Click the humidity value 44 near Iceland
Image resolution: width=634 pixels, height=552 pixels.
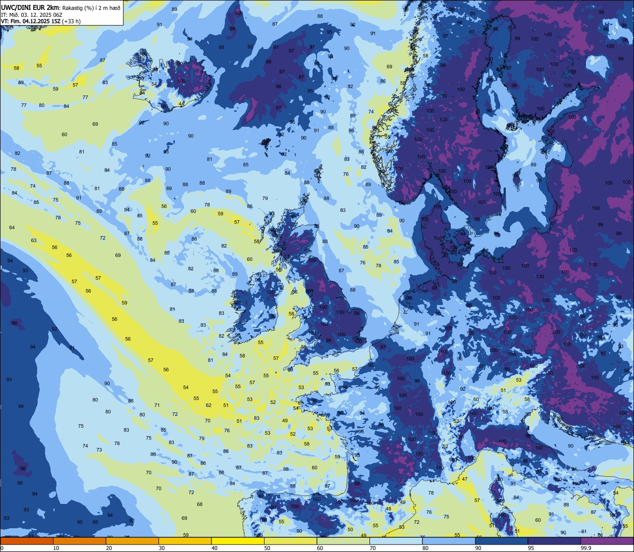pos(181,103)
